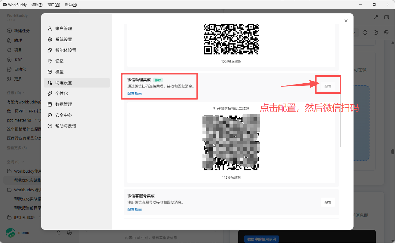
Task: Click the share arrow icon in toolbar
Action: pos(376,32)
